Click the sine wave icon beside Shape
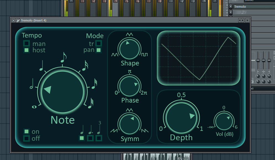This screenshot has width=275, height=160. point(115,55)
